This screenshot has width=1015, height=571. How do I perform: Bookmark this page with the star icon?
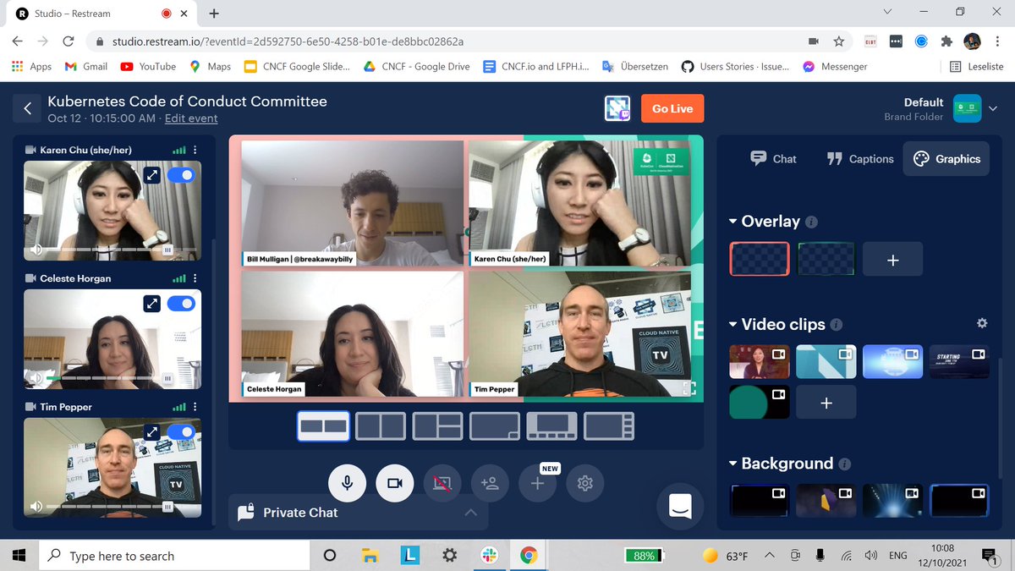838,41
